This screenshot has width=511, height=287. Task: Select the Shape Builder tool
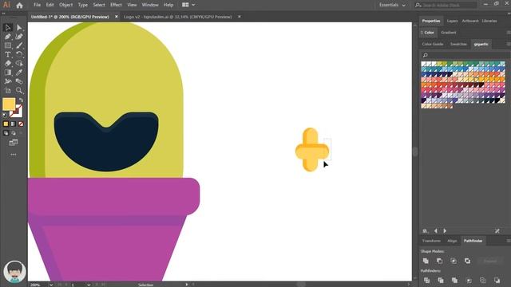pyautogui.click(x=19, y=64)
